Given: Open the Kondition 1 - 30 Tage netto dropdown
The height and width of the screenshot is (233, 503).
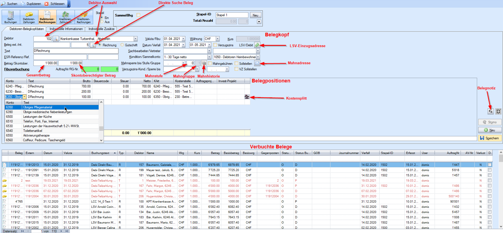Looking at the screenshot, I should coord(210,57).
